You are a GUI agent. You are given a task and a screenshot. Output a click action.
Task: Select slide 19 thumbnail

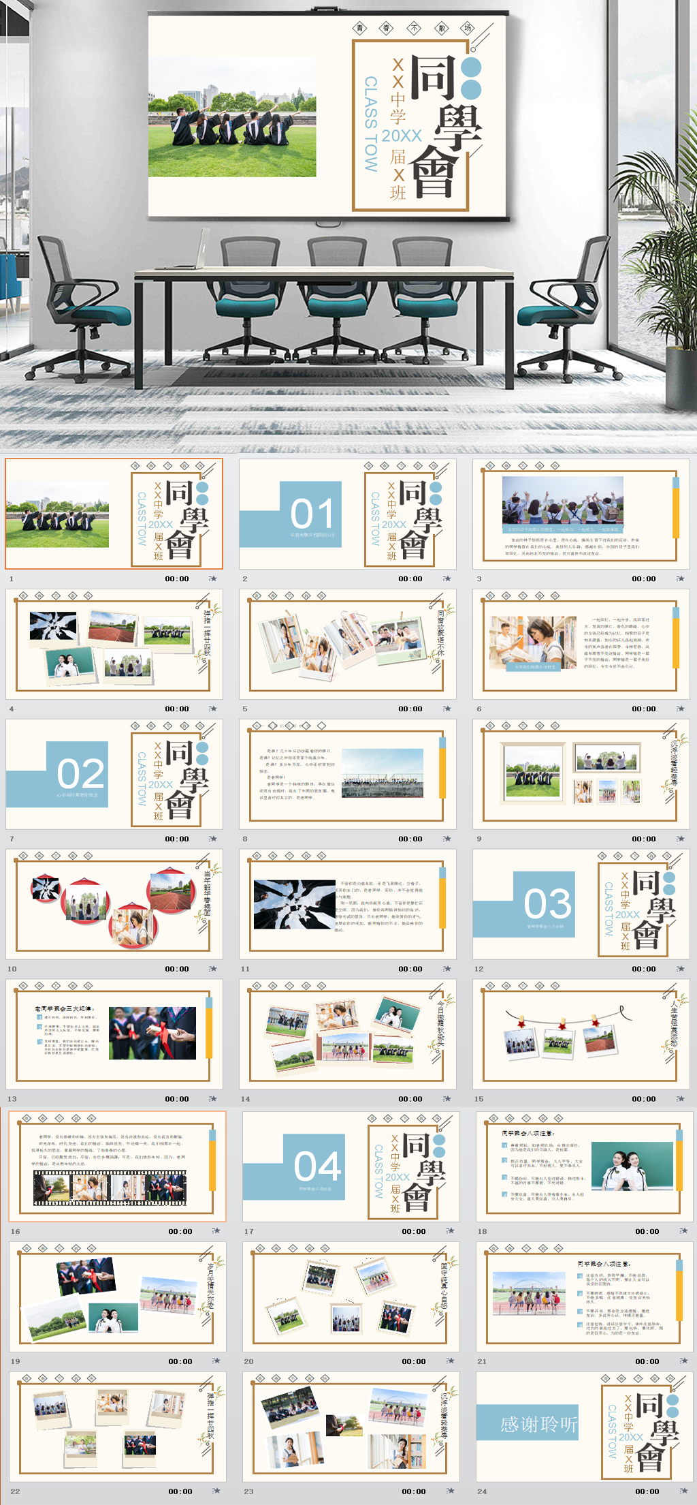[x=118, y=1297]
